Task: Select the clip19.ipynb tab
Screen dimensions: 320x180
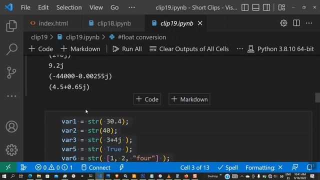Action: coord(176,23)
